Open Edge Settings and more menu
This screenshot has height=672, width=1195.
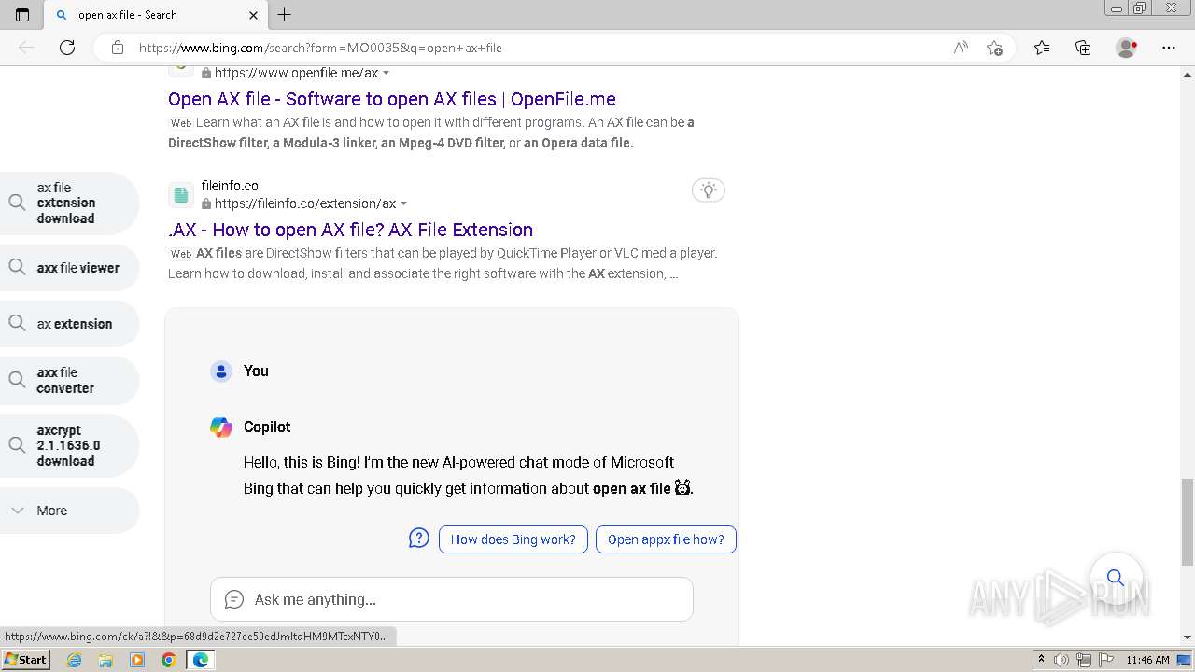(x=1169, y=48)
